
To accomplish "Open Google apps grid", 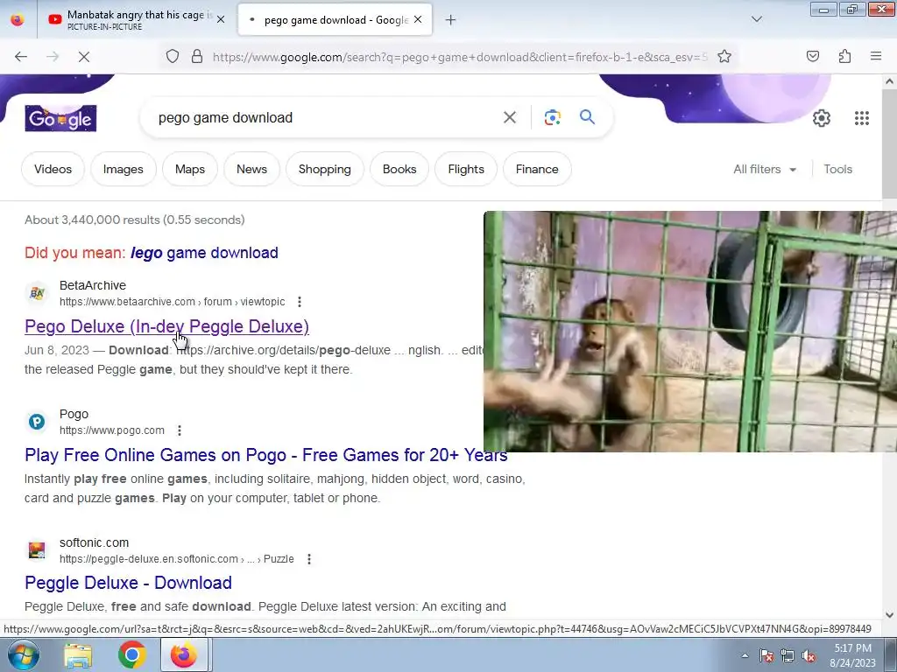I will pyautogui.click(x=862, y=118).
